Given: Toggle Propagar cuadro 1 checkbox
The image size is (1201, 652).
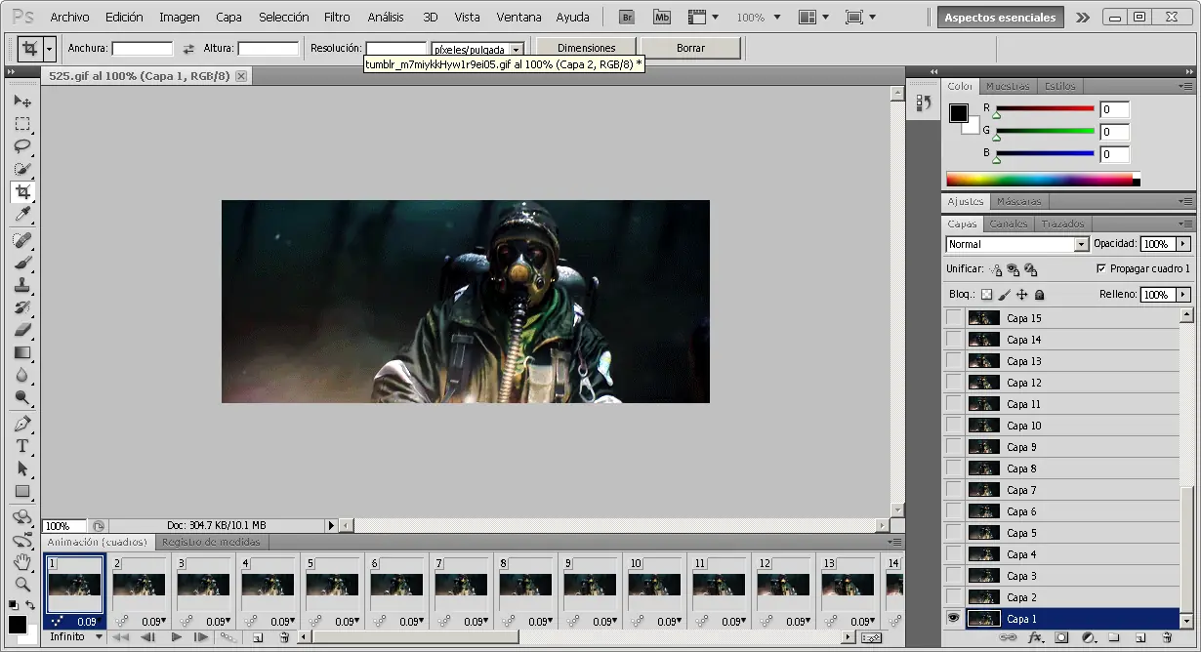Looking at the screenshot, I should coord(1100,268).
